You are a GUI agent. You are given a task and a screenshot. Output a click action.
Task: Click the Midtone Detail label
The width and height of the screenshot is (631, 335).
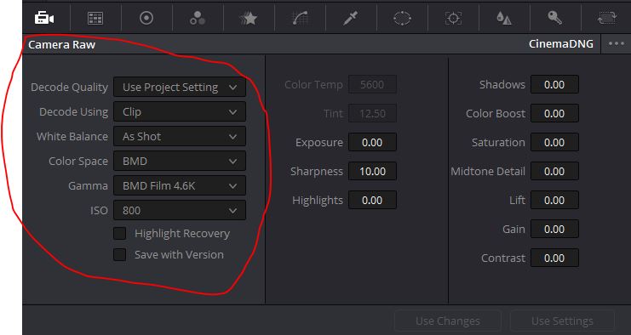tap(488, 172)
